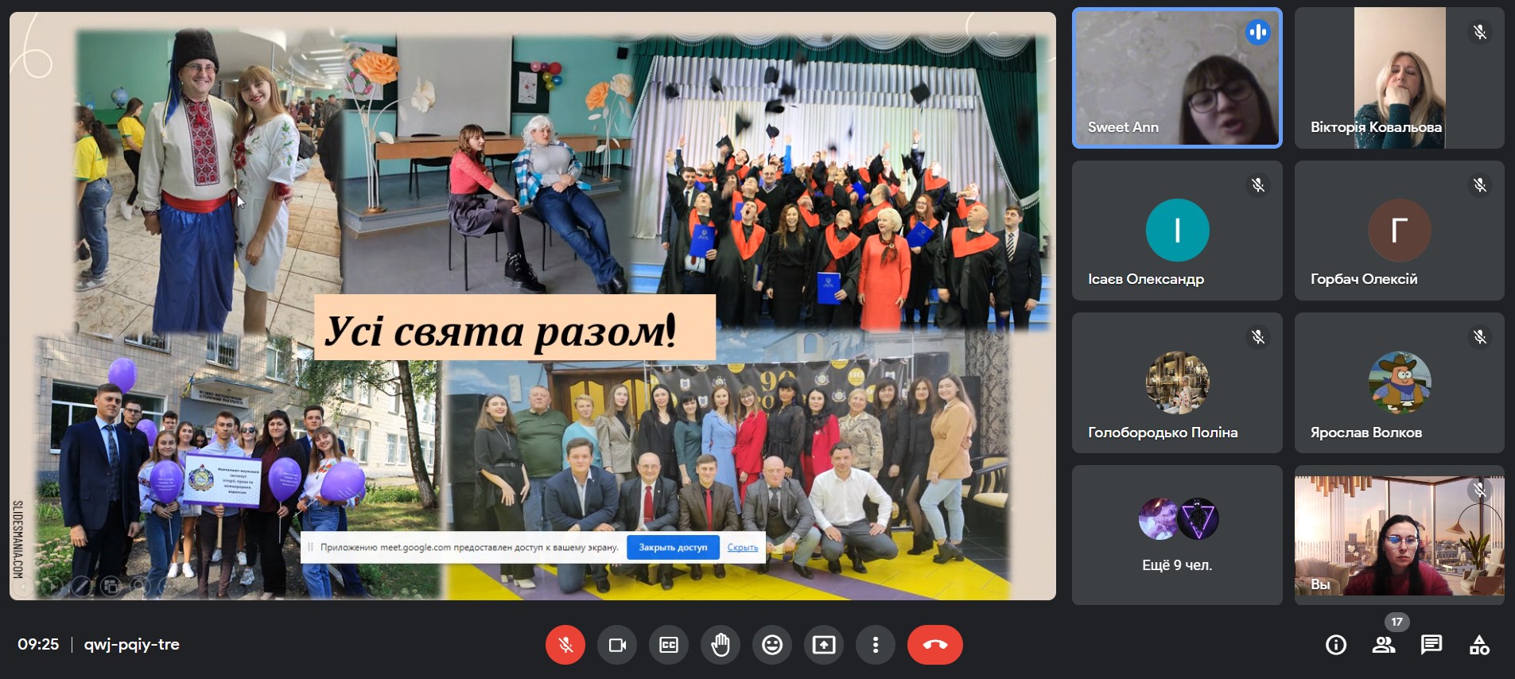Click the Вікторія Ковальова video tile
Image resolution: width=1515 pixels, height=679 pixels.
1399,78
